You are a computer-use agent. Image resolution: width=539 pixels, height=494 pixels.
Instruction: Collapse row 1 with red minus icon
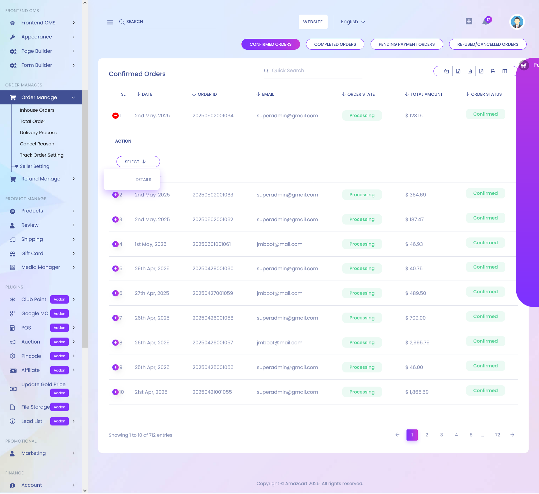coord(115,116)
